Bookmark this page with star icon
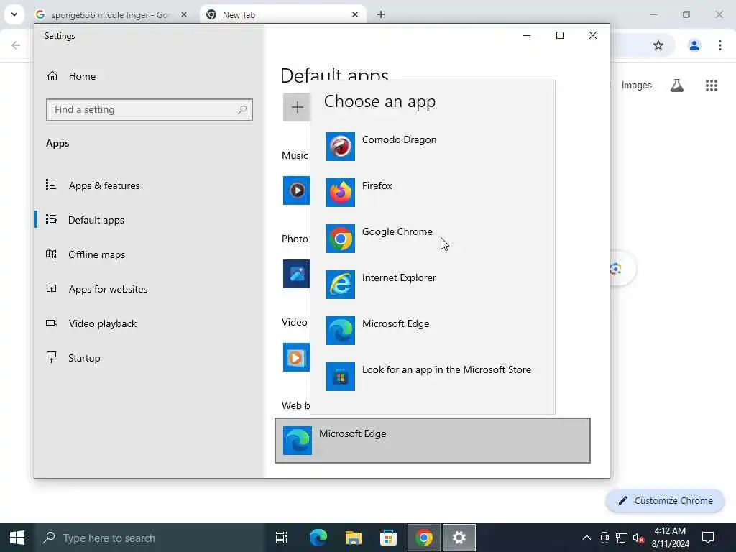736x552 pixels. tap(658, 45)
